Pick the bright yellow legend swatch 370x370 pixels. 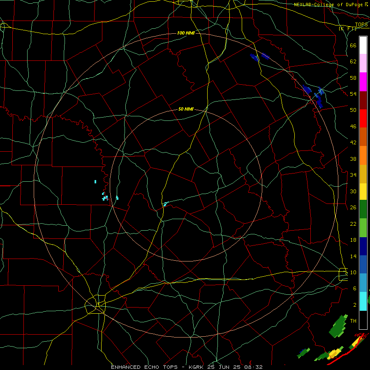pyautogui.click(x=363, y=192)
